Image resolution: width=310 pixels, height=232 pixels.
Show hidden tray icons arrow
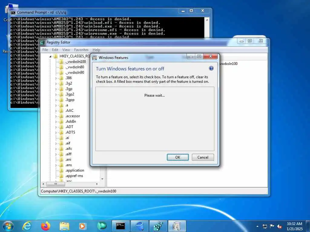point(257,226)
